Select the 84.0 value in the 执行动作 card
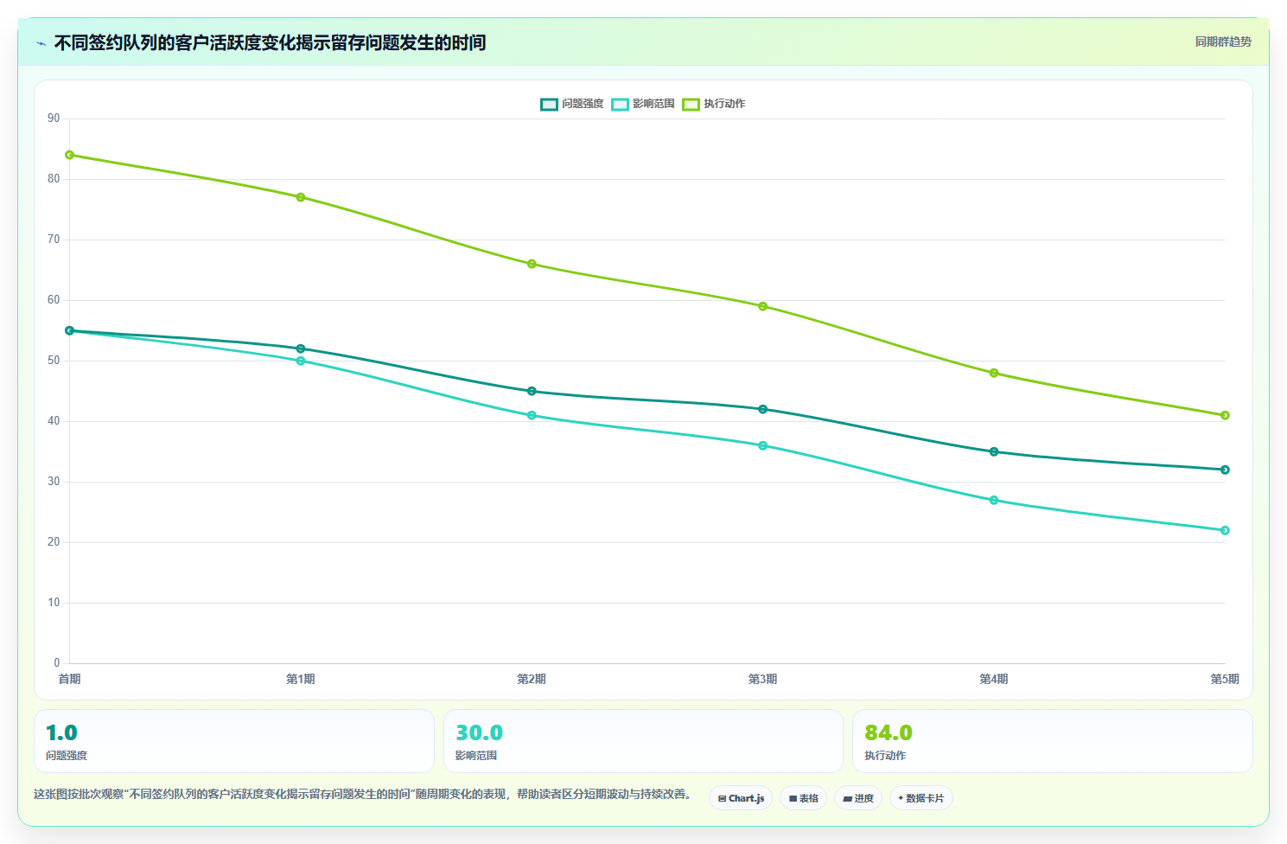The height and width of the screenshot is (844, 1287). point(889,732)
